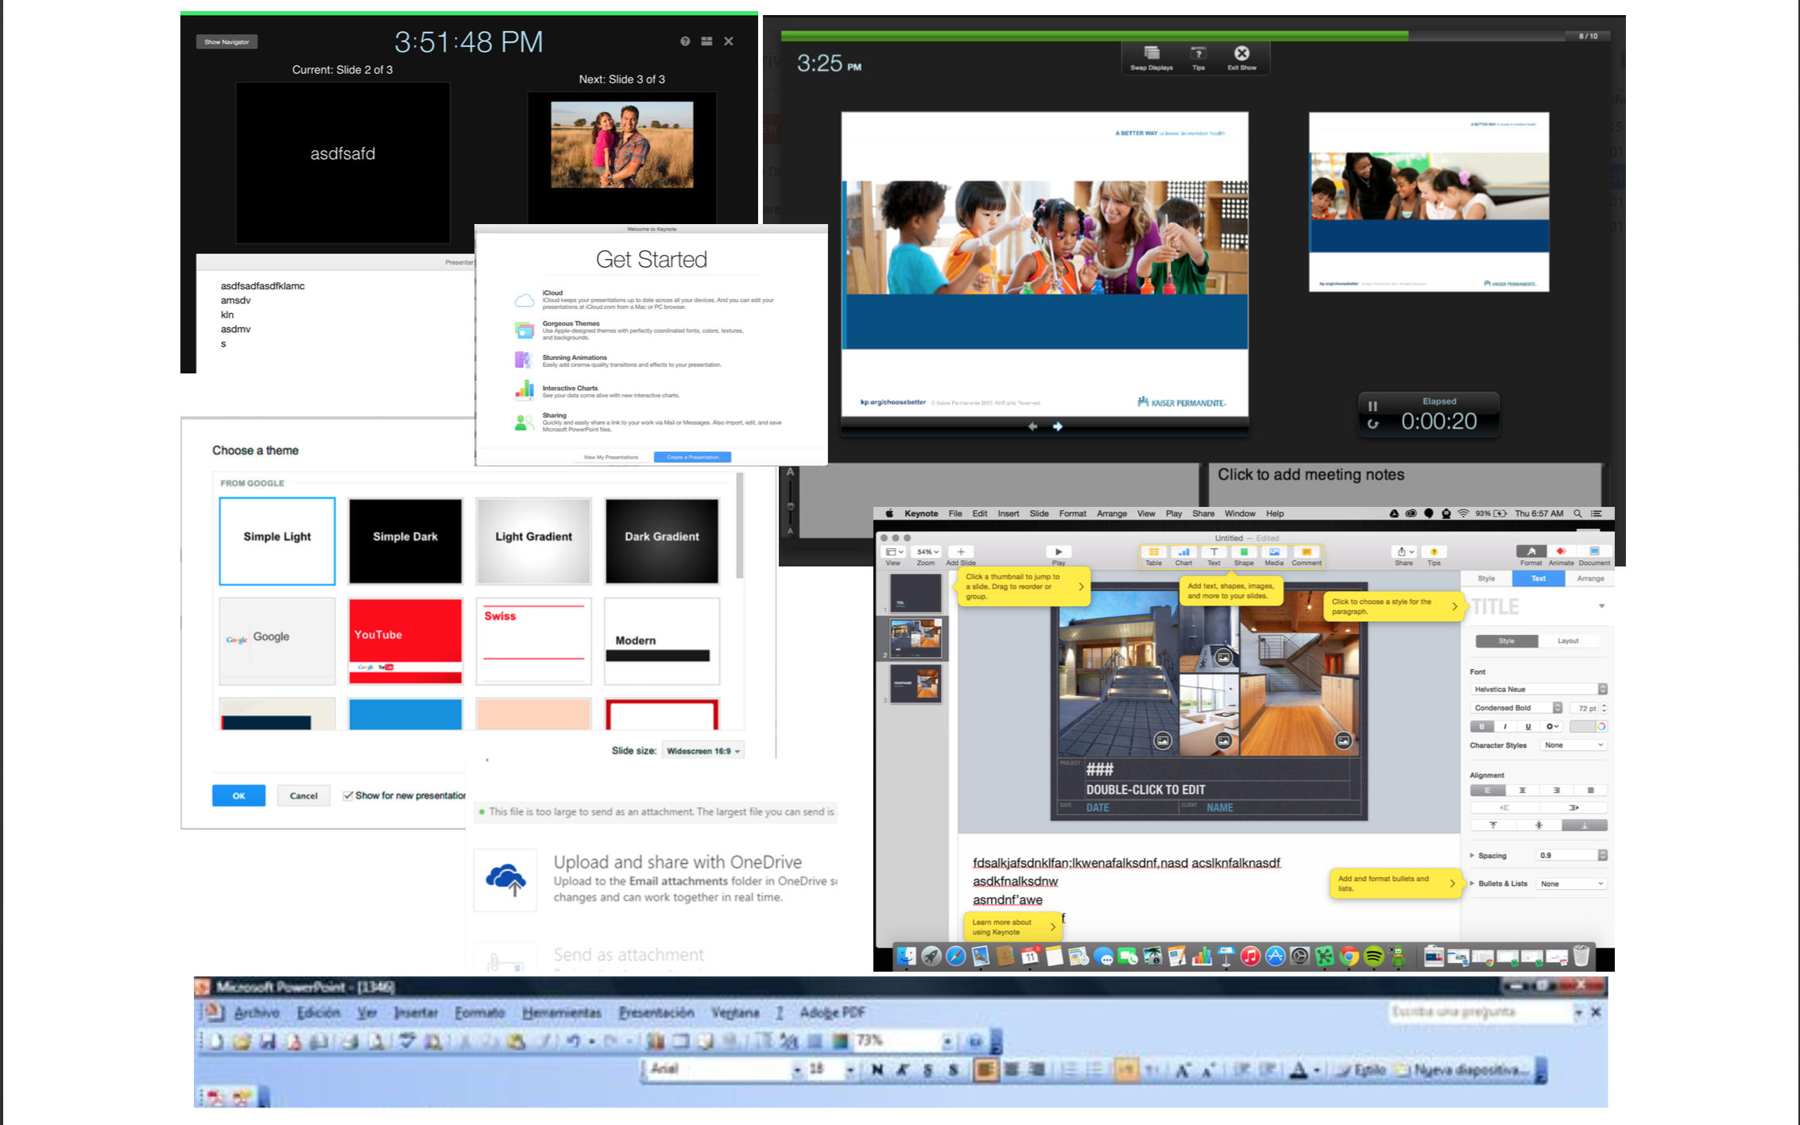Switch to the Style tab in Keynote inspector

(x=1486, y=578)
